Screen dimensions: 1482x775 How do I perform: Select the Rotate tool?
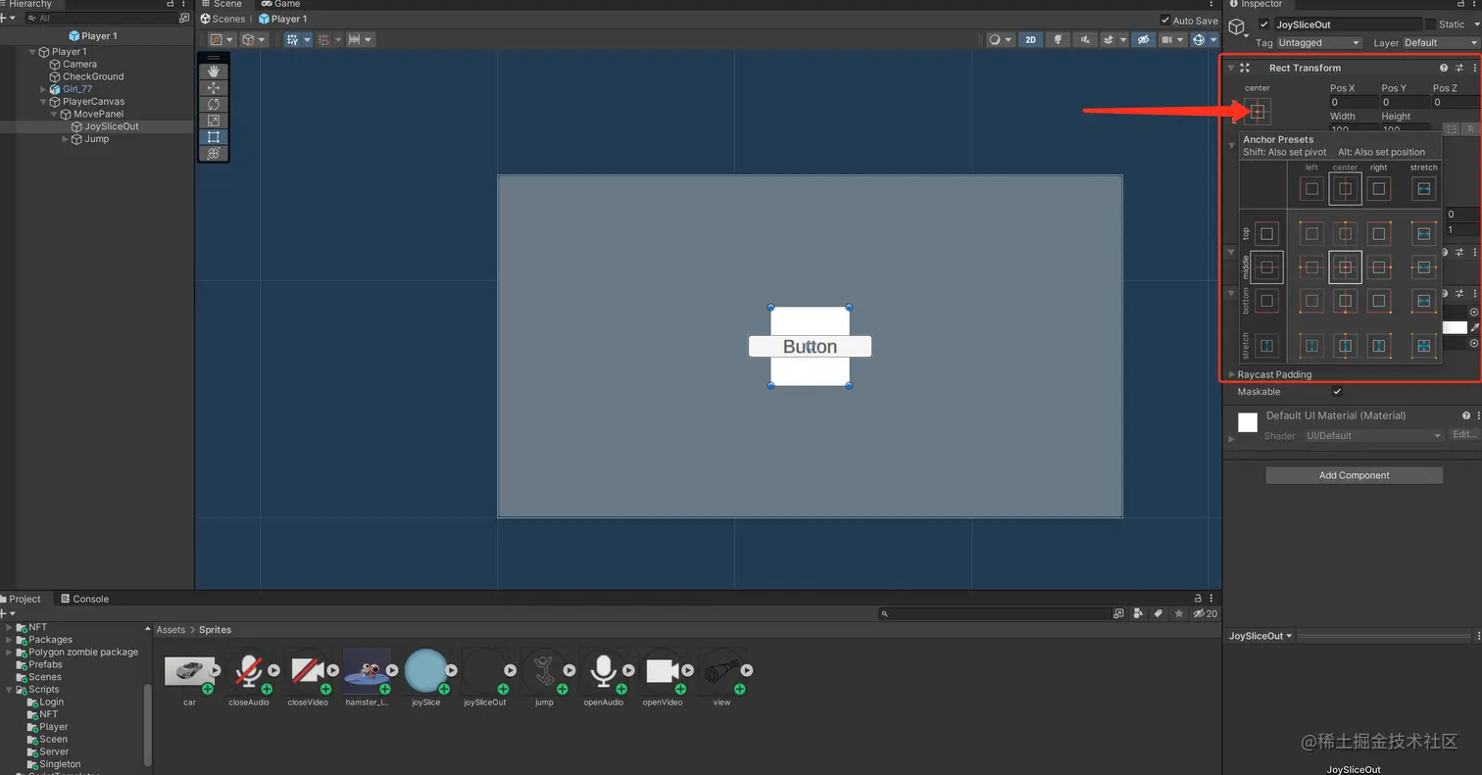tap(213, 105)
